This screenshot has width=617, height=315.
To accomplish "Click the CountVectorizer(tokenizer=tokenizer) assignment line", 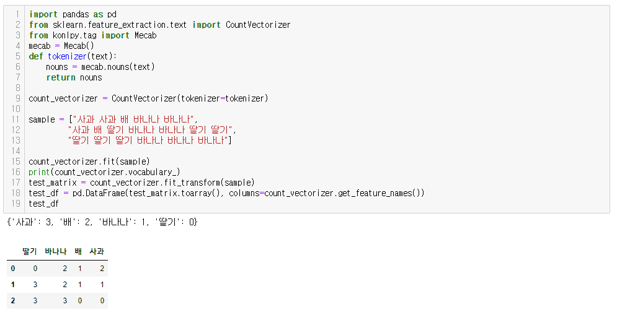I will click(148, 98).
